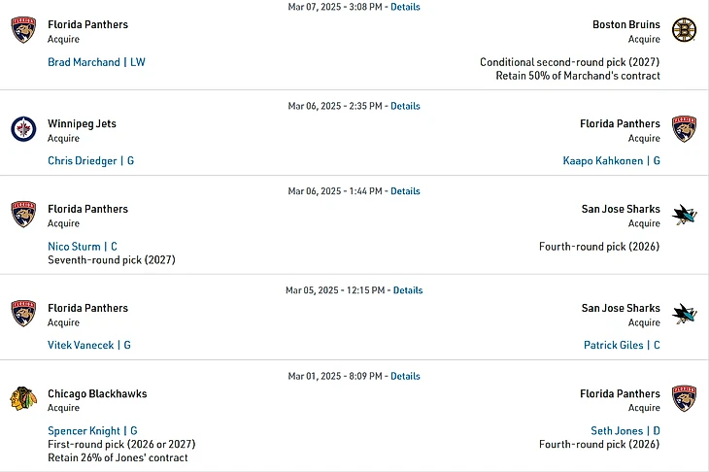This screenshot has width=709, height=472.
Task: Open Details for Mar 06 2:35 PM trade
Action: point(405,106)
